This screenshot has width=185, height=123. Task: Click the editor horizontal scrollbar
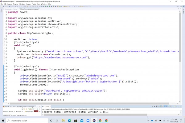click(90, 104)
